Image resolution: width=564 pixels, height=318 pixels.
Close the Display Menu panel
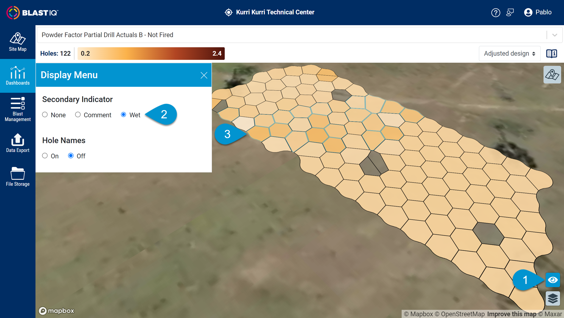tap(204, 75)
